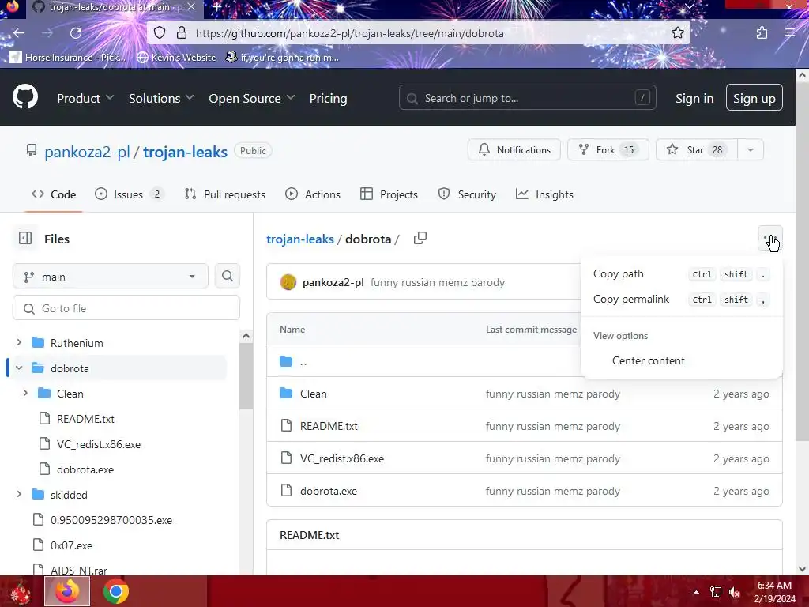Open the Product dropdown menu
This screenshot has width=809, height=607.
[85, 98]
